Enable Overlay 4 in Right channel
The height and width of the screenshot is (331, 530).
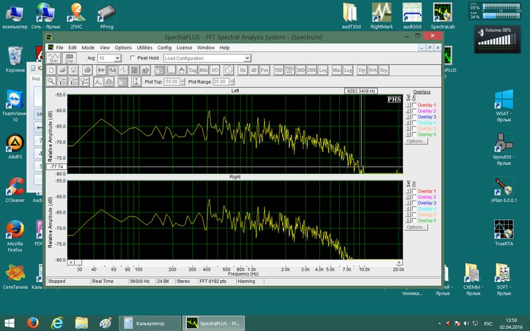(414, 209)
